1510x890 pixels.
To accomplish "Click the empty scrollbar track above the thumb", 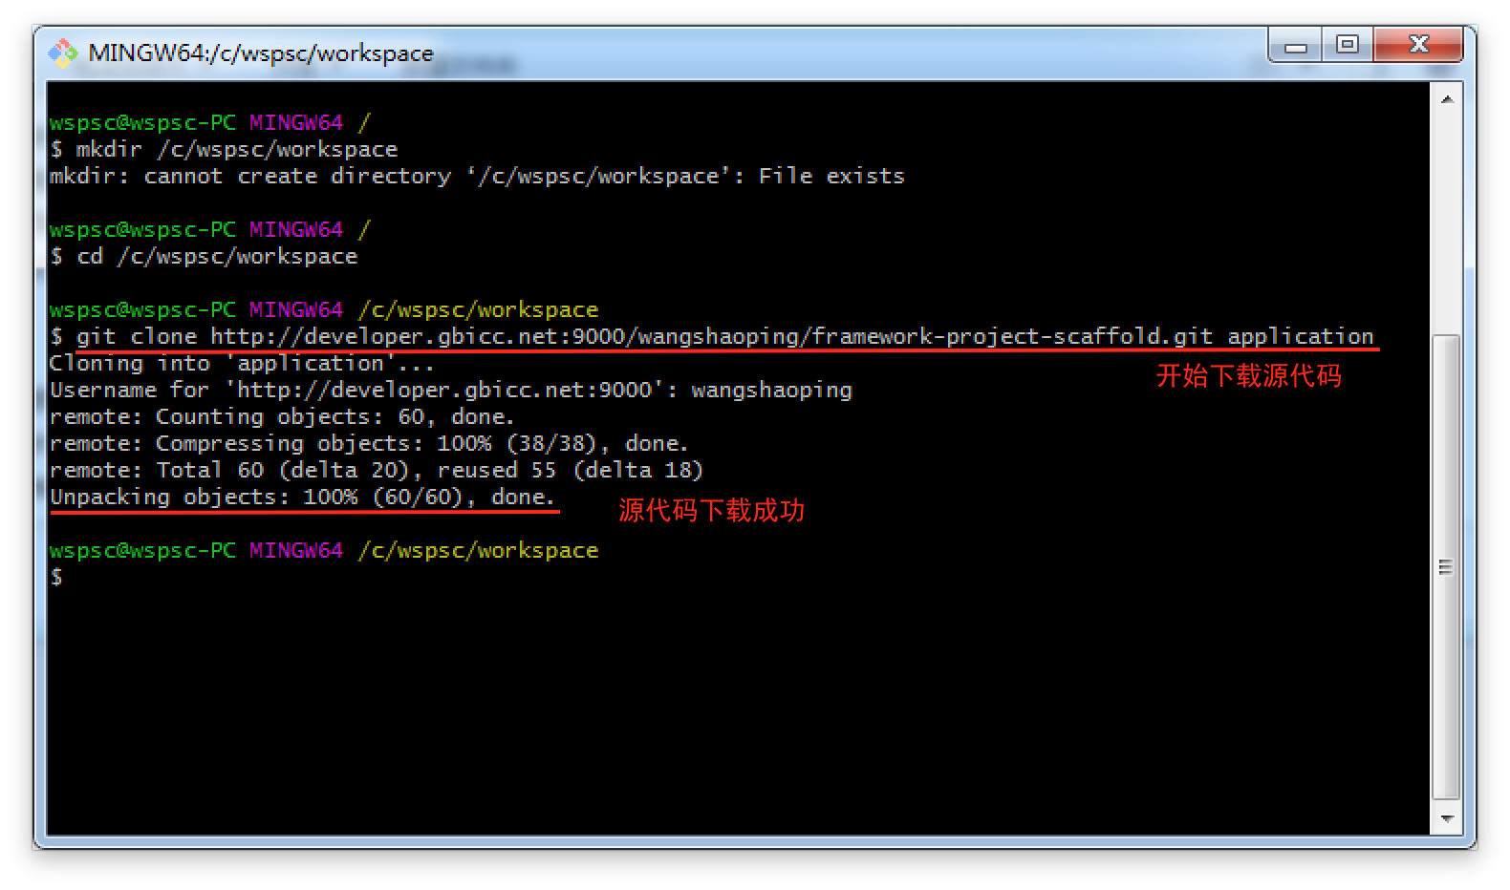I will click(1446, 220).
